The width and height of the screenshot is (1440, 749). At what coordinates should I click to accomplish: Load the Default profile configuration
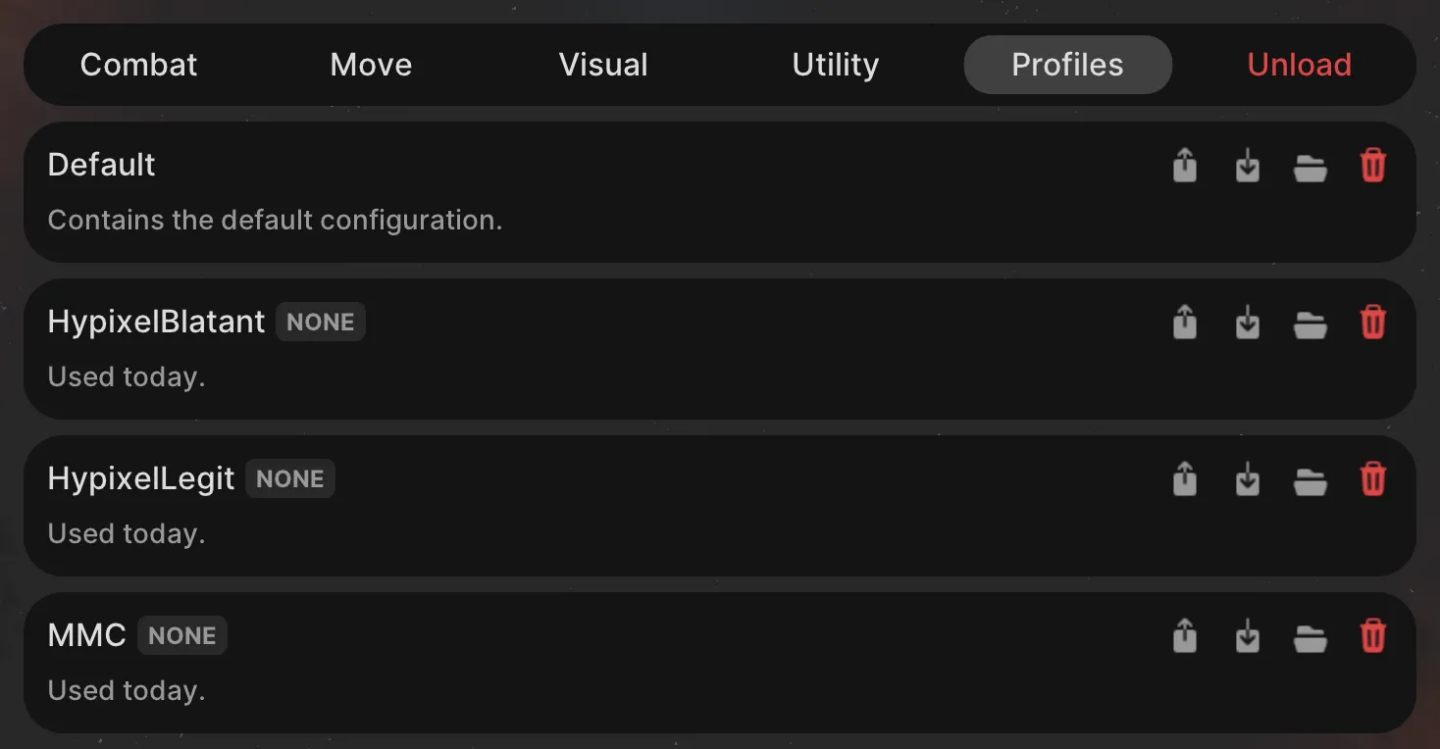(x=1248, y=166)
